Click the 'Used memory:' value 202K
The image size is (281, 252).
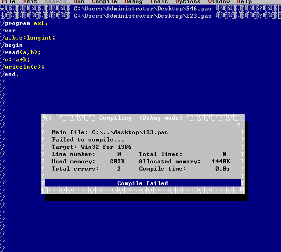point(117,161)
